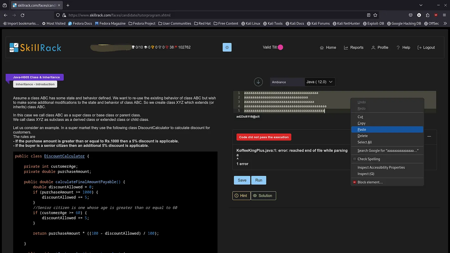Image resolution: width=450 pixels, height=253 pixels.
Task: Open the extensions puzzle-piece icon
Action: click(428, 15)
